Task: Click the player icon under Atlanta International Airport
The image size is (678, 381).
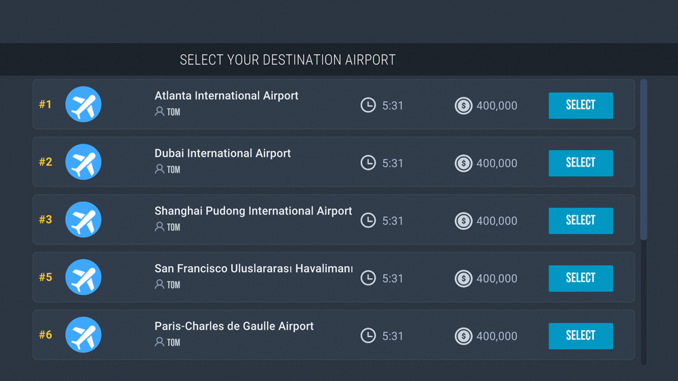Action: (x=159, y=112)
